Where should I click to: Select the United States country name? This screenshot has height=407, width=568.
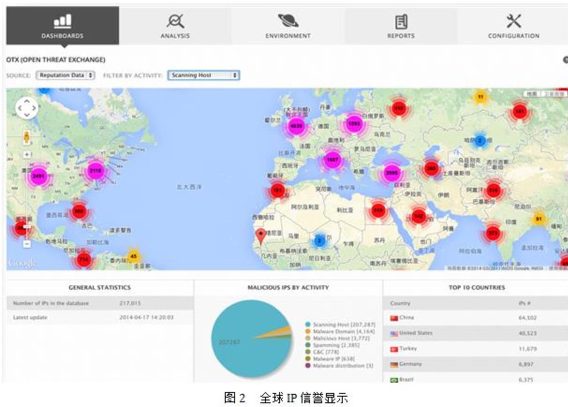point(416,333)
